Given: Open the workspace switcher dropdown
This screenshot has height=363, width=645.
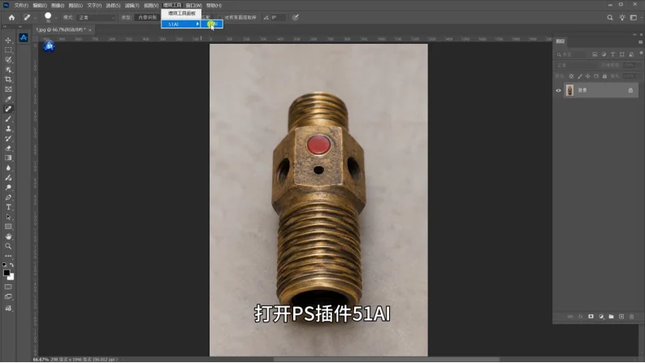Looking at the screenshot, I should click(x=635, y=18).
